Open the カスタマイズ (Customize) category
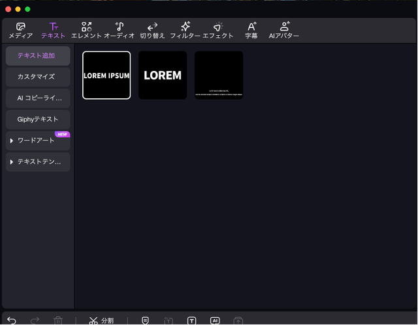 tap(38, 77)
